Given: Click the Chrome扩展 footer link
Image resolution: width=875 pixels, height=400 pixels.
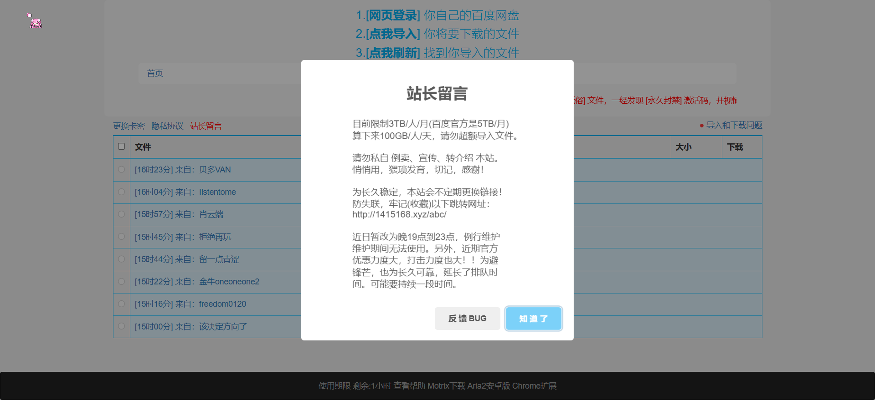Looking at the screenshot, I should coord(534,386).
